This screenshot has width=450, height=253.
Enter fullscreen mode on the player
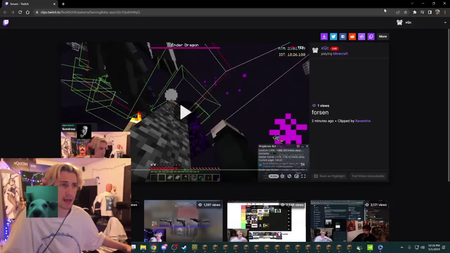(x=303, y=176)
